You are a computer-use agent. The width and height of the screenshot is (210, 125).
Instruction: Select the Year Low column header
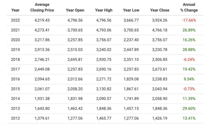point(131,10)
